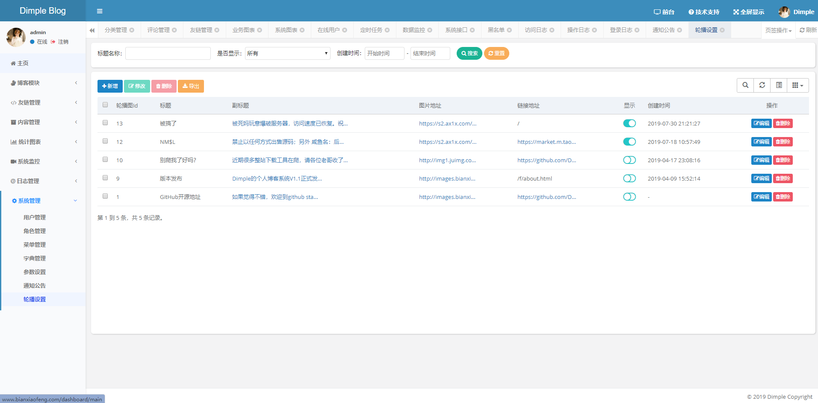Close the 业务图表 tab
818x403 pixels.
(x=260, y=30)
